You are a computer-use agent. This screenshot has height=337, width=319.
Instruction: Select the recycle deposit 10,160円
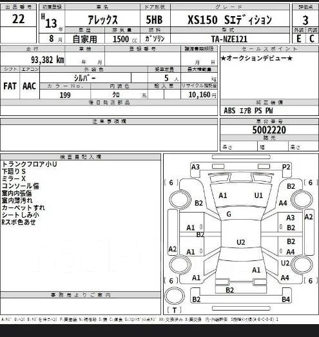tap(202, 95)
